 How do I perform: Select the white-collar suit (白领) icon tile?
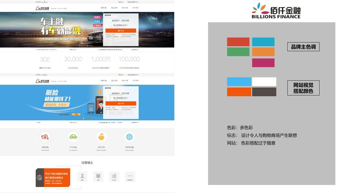pyautogui.click(x=98, y=177)
